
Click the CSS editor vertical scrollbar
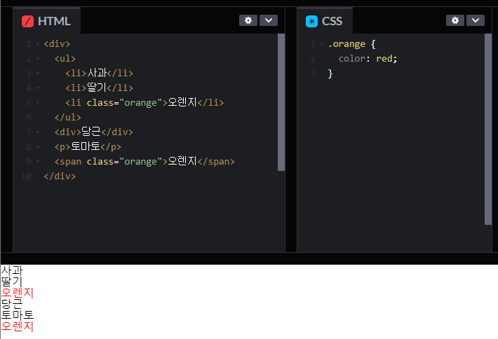pyautogui.click(x=488, y=130)
